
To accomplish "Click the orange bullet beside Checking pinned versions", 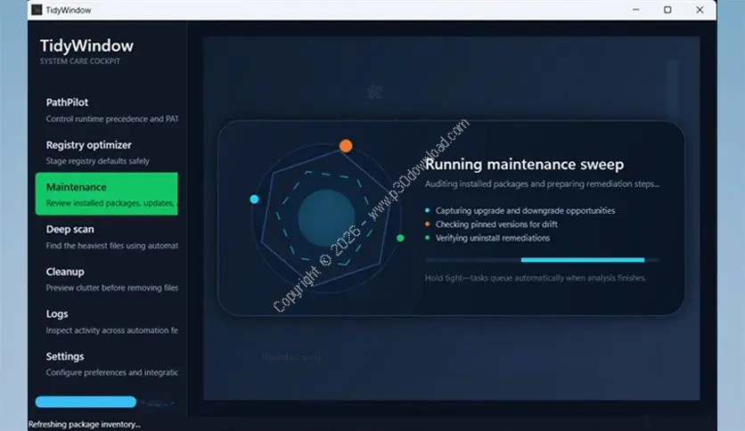I will tap(427, 224).
